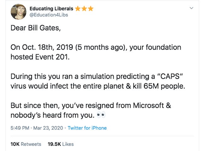Click the "Event 201" text in tweet

52,57
